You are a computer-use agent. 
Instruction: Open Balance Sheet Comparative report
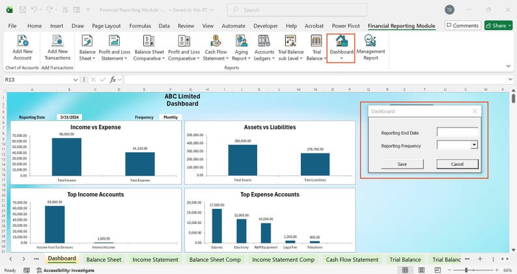pyautogui.click(x=149, y=48)
